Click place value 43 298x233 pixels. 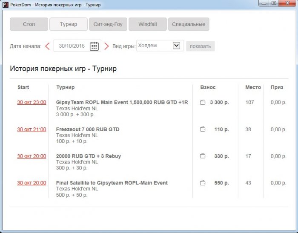[248, 183]
